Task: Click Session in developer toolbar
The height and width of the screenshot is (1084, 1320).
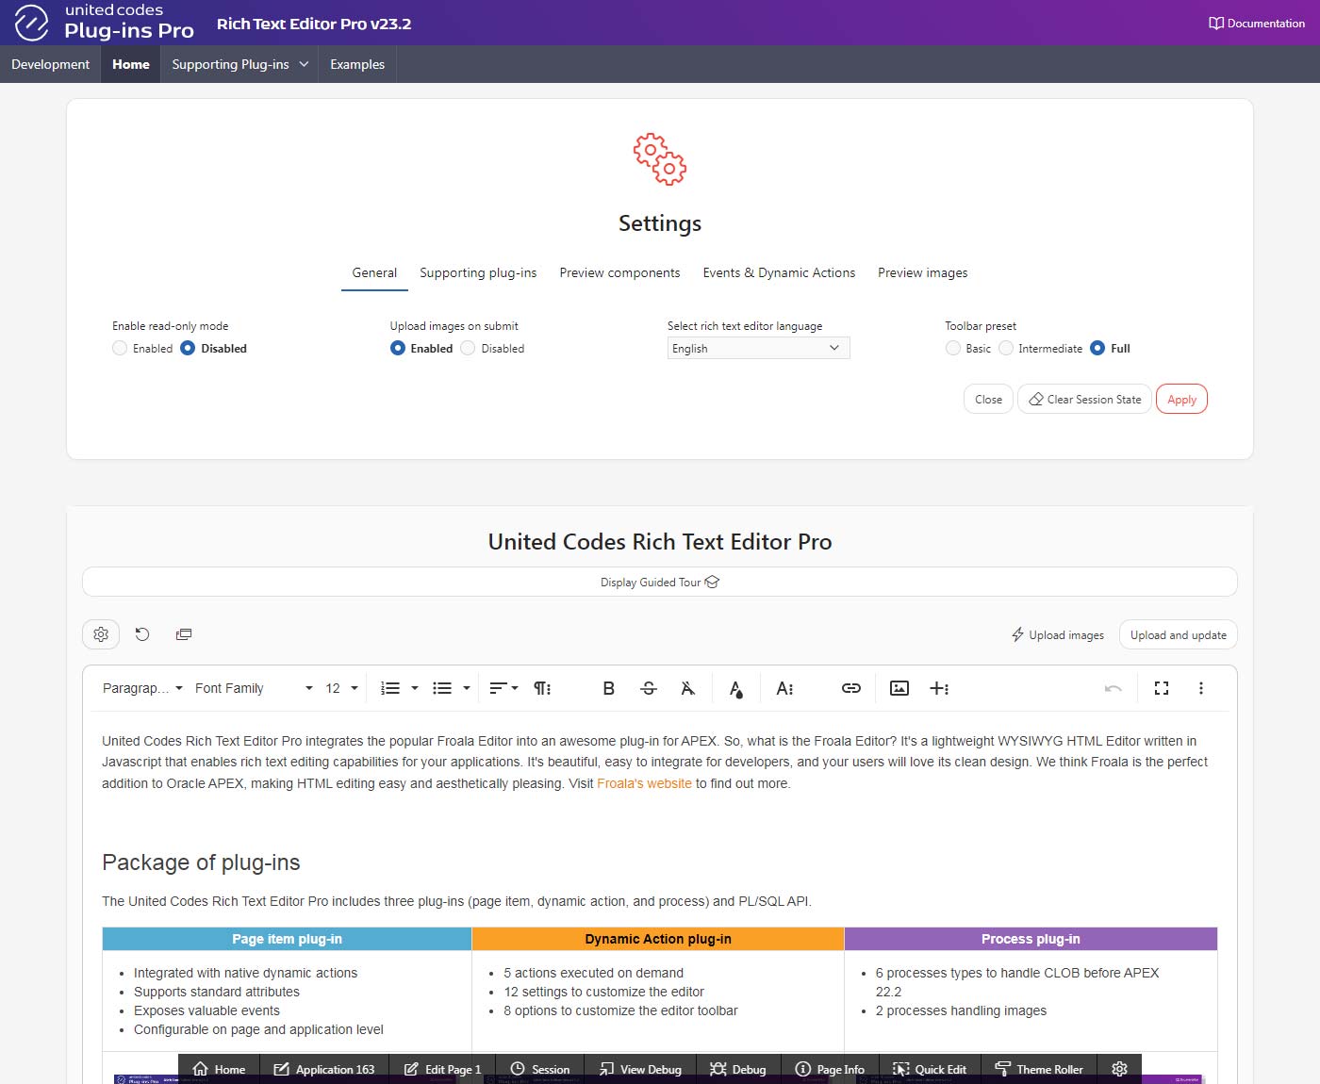Action: coord(539,1069)
